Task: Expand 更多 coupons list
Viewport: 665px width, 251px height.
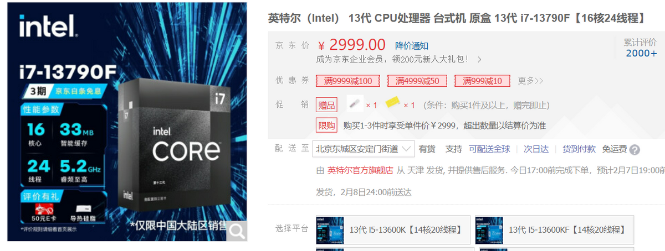Action: click(530, 81)
